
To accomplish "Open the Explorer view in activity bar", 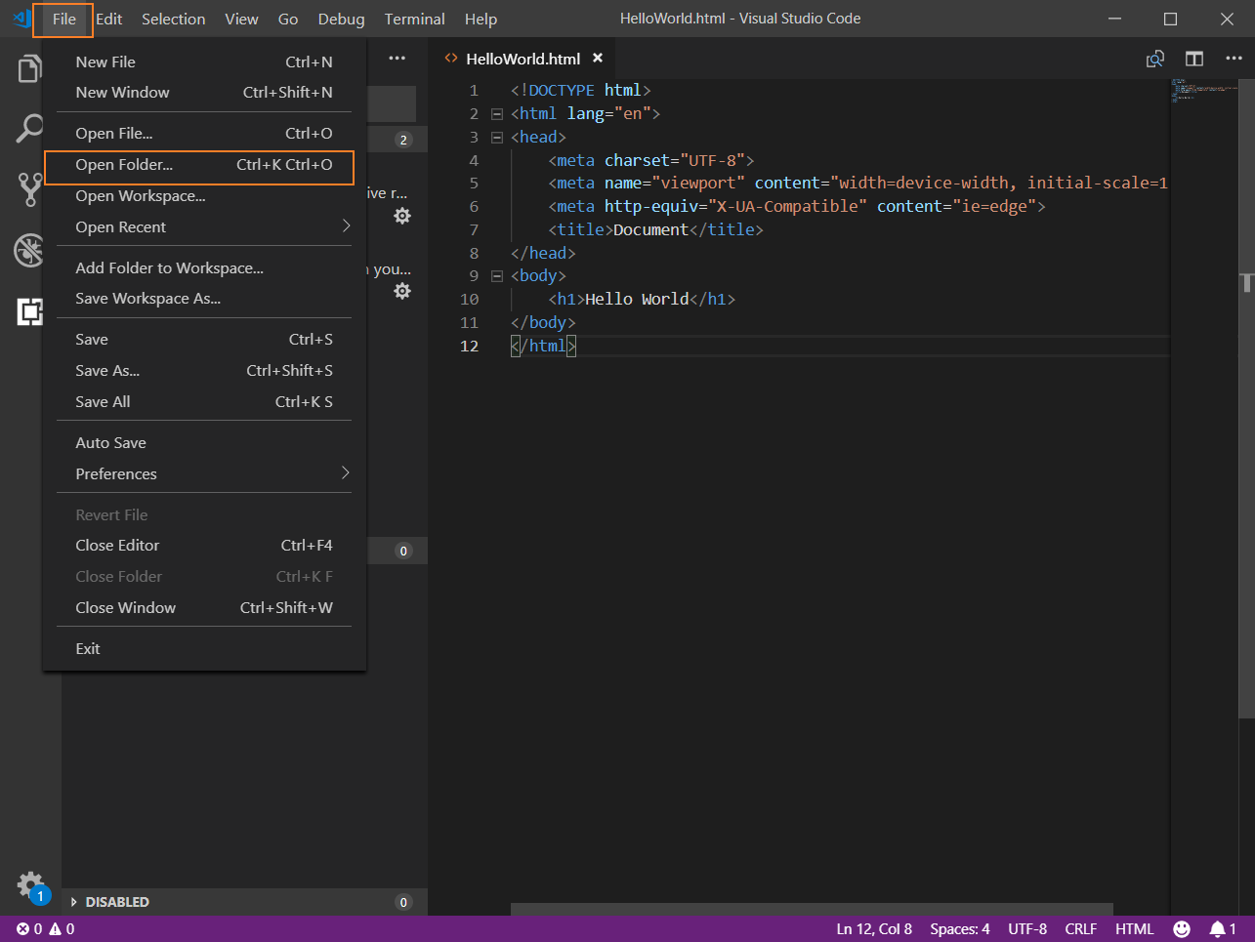I will tap(29, 69).
